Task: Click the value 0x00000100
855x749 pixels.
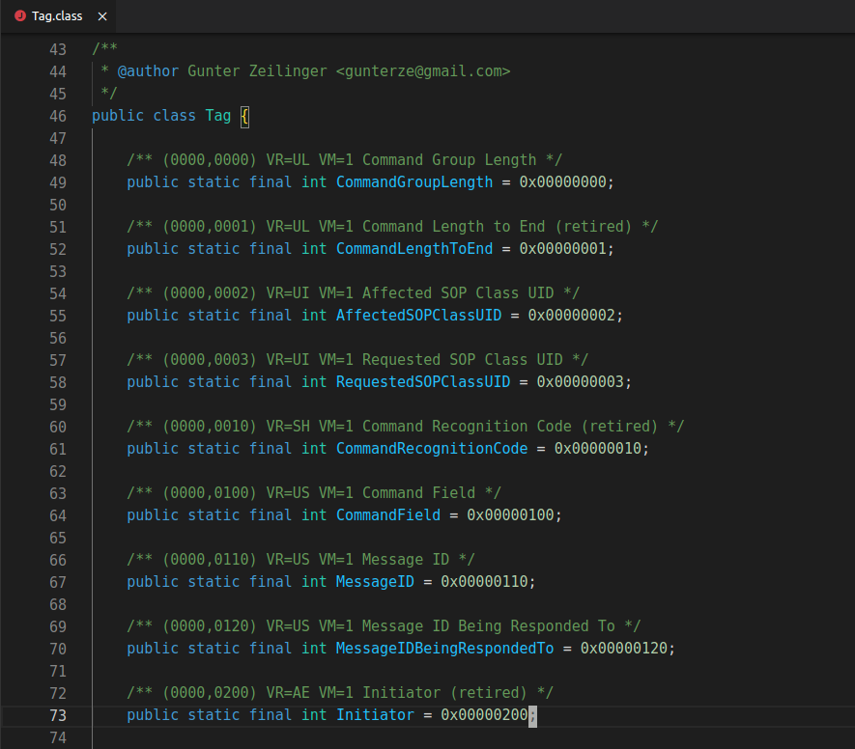Action: pos(510,514)
